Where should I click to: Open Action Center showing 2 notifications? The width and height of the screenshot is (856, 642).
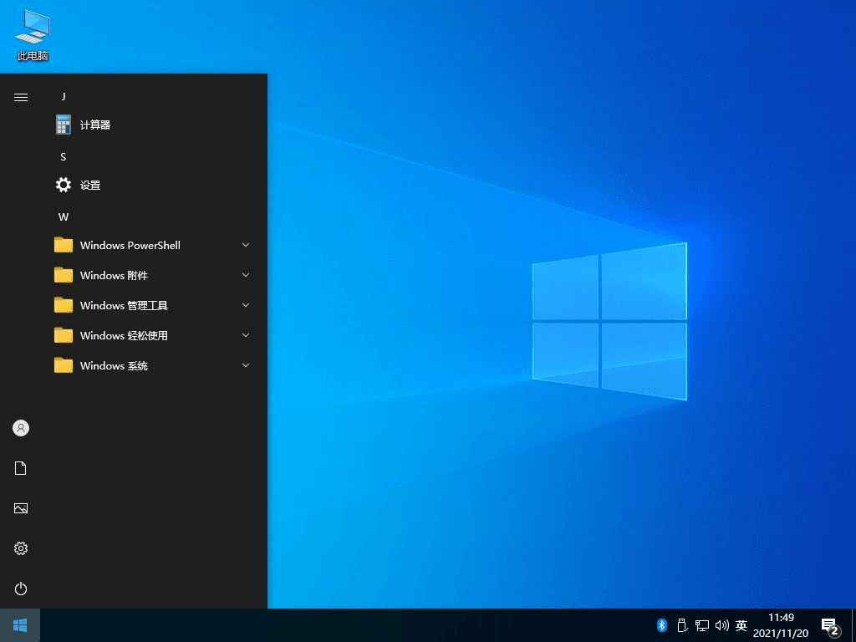pyautogui.click(x=828, y=624)
